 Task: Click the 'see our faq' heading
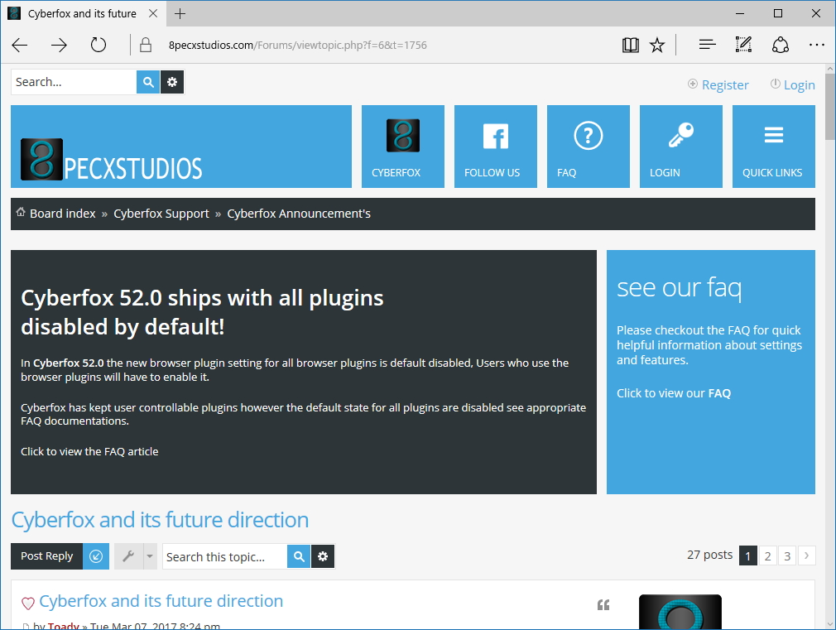pyautogui.click(x=679, y=287)
